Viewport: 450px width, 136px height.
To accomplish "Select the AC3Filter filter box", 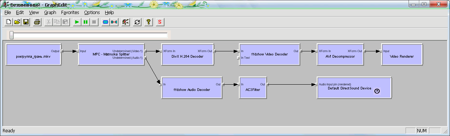I will [253, 88].
